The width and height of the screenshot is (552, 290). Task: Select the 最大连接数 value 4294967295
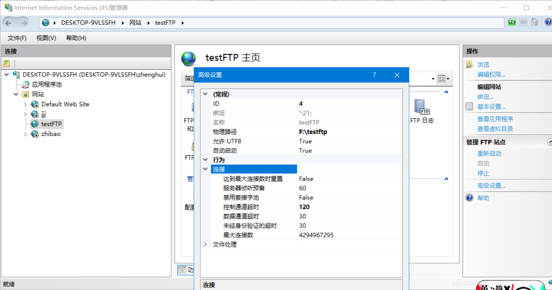[x=316, y=235]
